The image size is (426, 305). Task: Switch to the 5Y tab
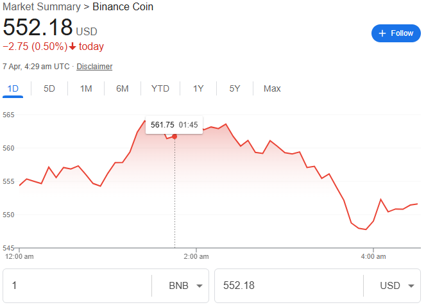[235, 88]
